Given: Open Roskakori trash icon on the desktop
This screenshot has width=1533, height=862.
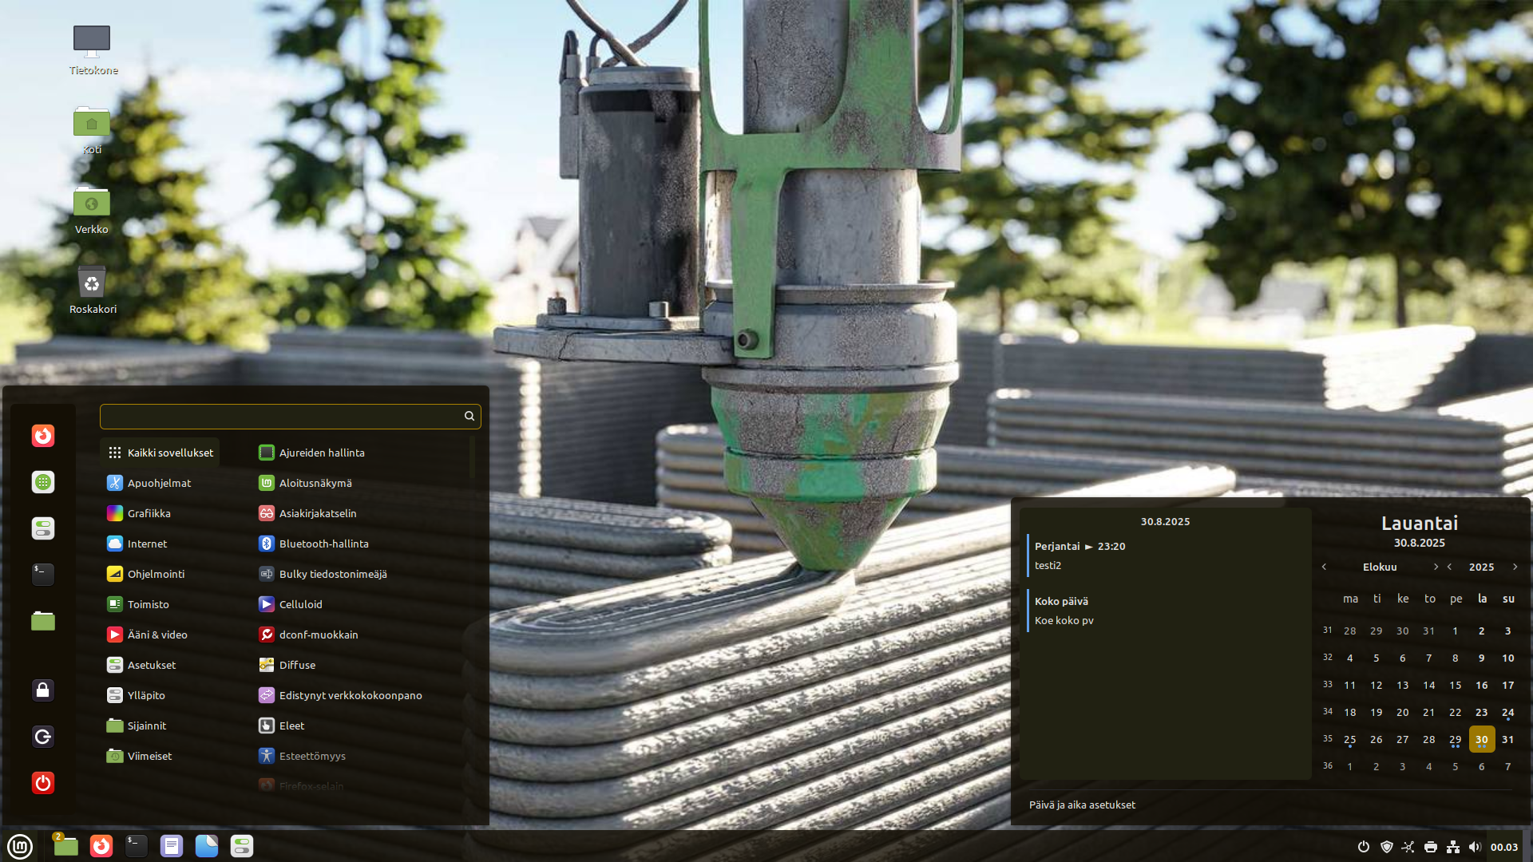Looking at the screenshot, I should coord(92,284).
